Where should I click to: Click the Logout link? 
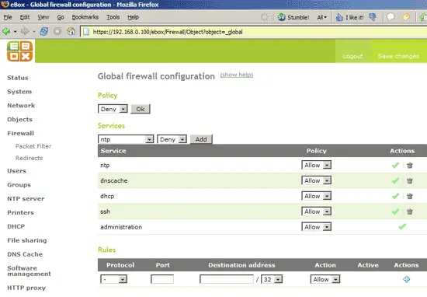(x=352, y=56)
